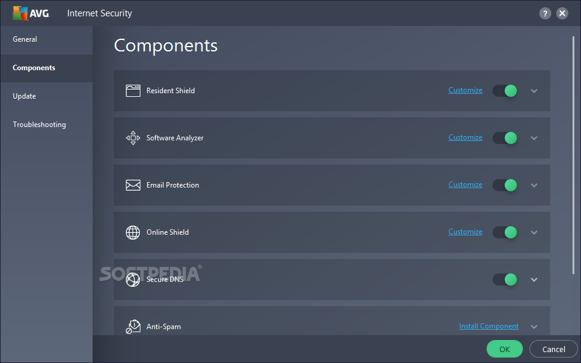Click the AVG logo icon
Screen dimensions: 581x363
(31, 13)
